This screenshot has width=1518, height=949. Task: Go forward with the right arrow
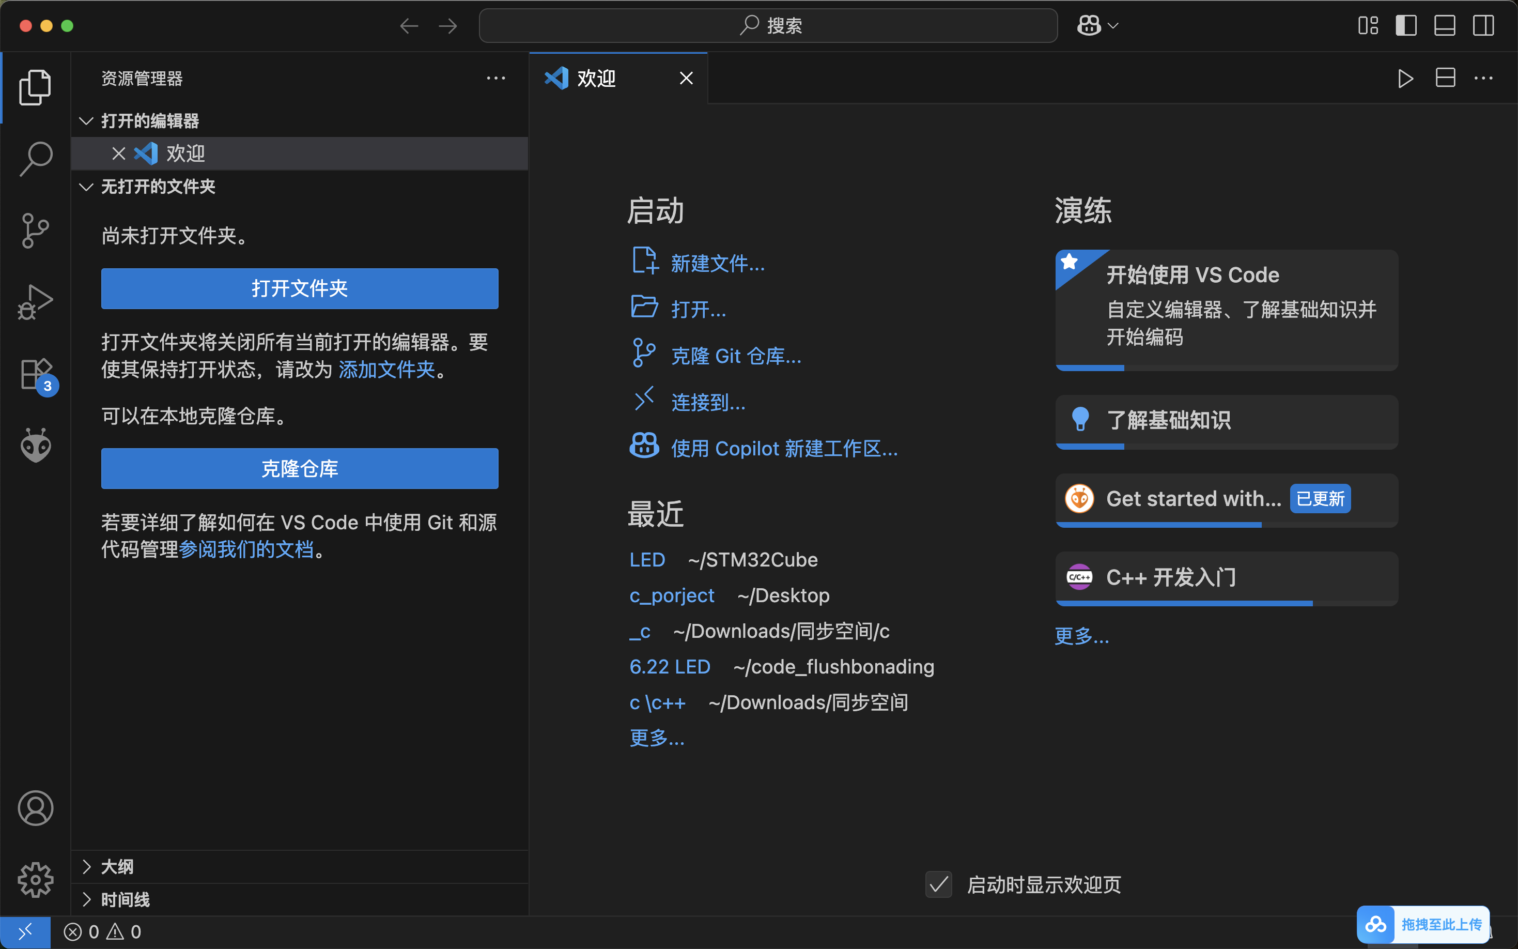click(x=448, y=26)
